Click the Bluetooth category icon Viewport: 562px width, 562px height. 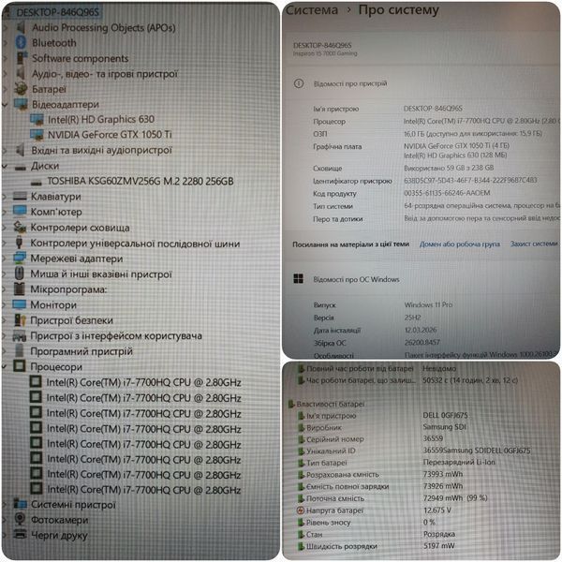pos(21,42)
